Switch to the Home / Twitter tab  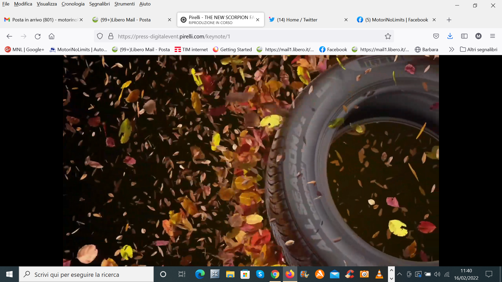coord(297,20)
